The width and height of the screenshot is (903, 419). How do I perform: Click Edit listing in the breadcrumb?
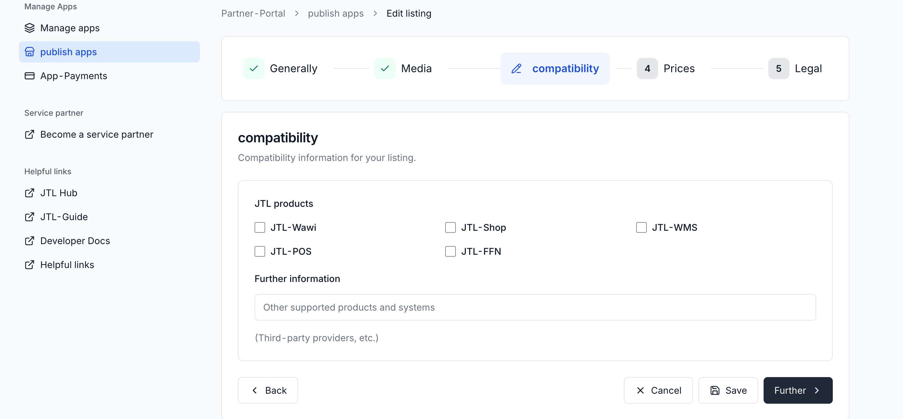pyautogui.click(x=409, y=13)
